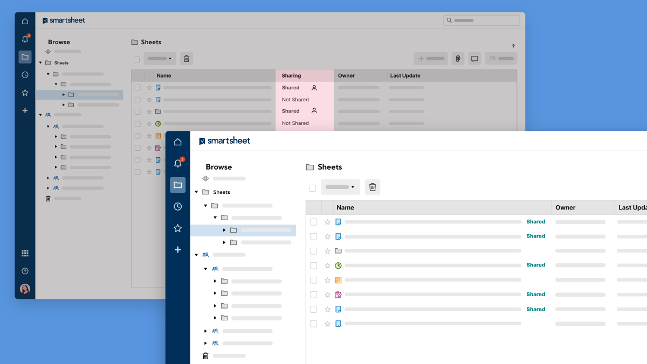
Task: Open Recents clock icon in front sidebar
Action: point(177,206)
